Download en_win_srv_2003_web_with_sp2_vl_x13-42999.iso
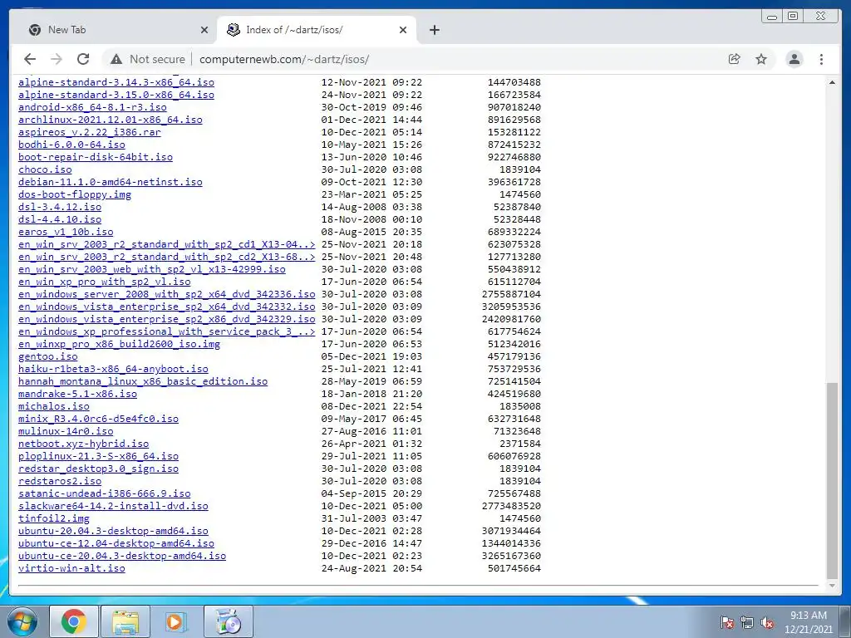The image size is (851, 638). click(x=152, y=270)
